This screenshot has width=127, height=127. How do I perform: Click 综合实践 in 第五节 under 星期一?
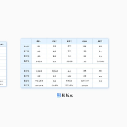tap(39, 71)
